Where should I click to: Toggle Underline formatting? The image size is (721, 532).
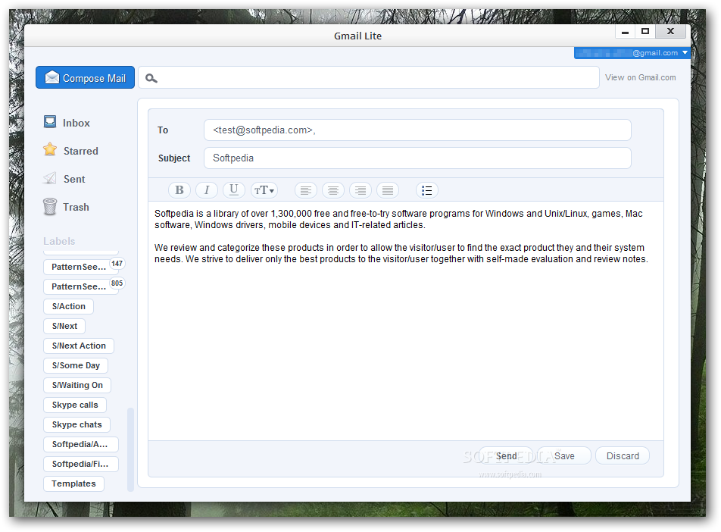(234, 190)
